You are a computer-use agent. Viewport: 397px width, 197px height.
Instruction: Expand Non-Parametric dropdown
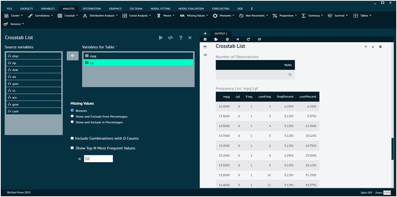pos(254,16)
